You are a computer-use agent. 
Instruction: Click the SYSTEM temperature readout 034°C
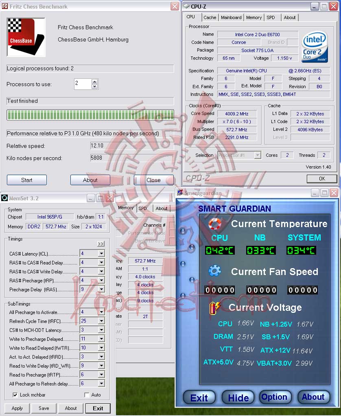click(x=302, y=250)
